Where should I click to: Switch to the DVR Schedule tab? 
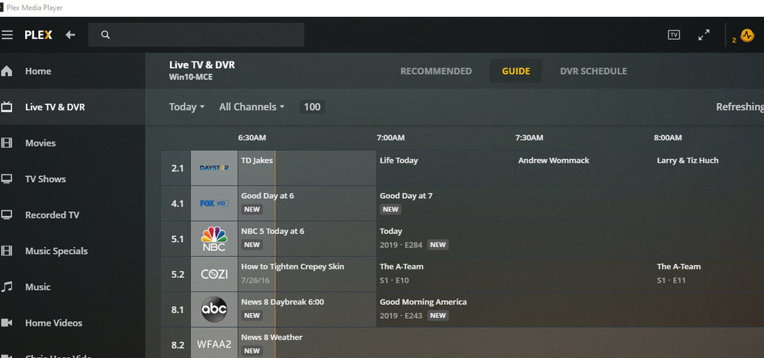pos(593,71)
